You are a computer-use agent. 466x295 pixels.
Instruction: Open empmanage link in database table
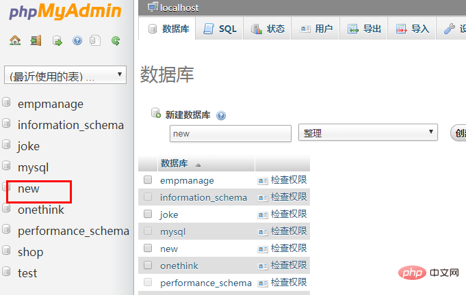pyautogui.click(x=187, y=181)
